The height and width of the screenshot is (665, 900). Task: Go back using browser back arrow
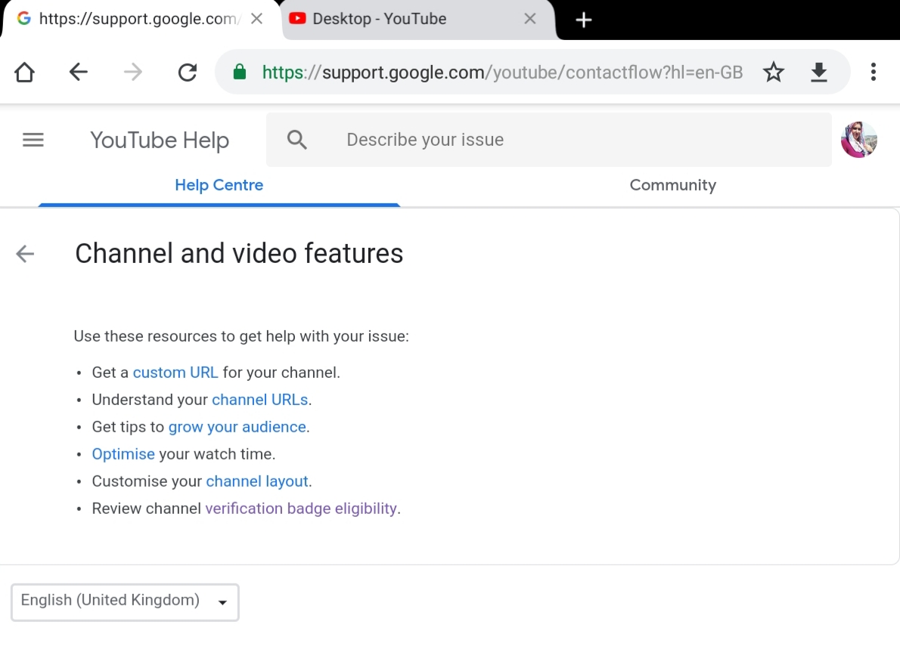[x=79, y=73]
